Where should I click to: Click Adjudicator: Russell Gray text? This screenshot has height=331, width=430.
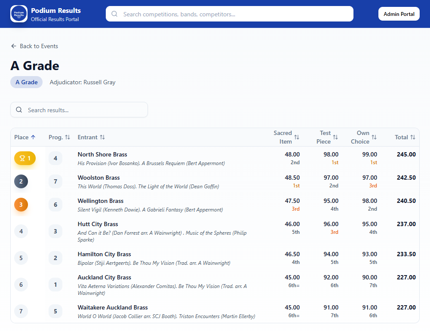coord(83,82)
